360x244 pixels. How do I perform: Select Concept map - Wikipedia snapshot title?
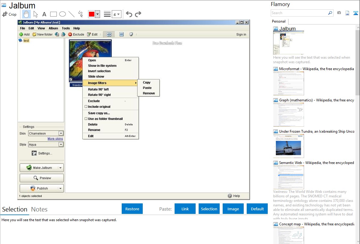pyautogui.click(x=317, y=224)
